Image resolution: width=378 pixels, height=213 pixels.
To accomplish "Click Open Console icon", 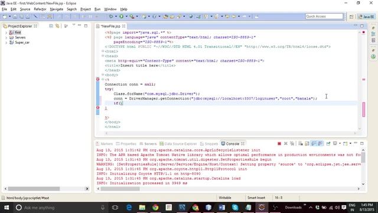I will (345, 144).
